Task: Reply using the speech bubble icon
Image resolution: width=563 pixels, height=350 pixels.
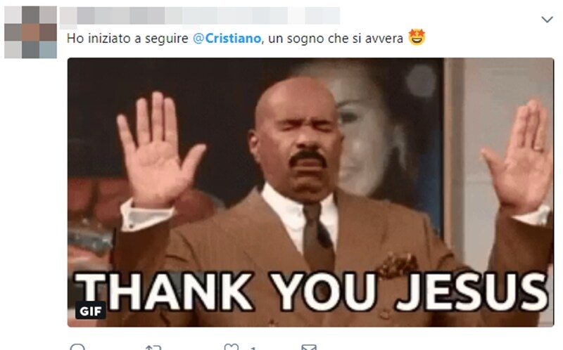Action: 77,346
